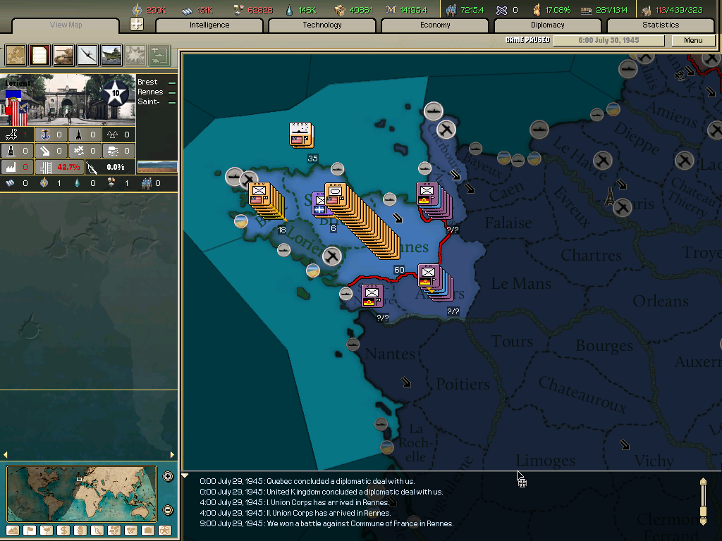Zoom in using the minimap plus button
The height and width of the screenshot is (541, 722).
pyautogui.click(x=168, y=476)
